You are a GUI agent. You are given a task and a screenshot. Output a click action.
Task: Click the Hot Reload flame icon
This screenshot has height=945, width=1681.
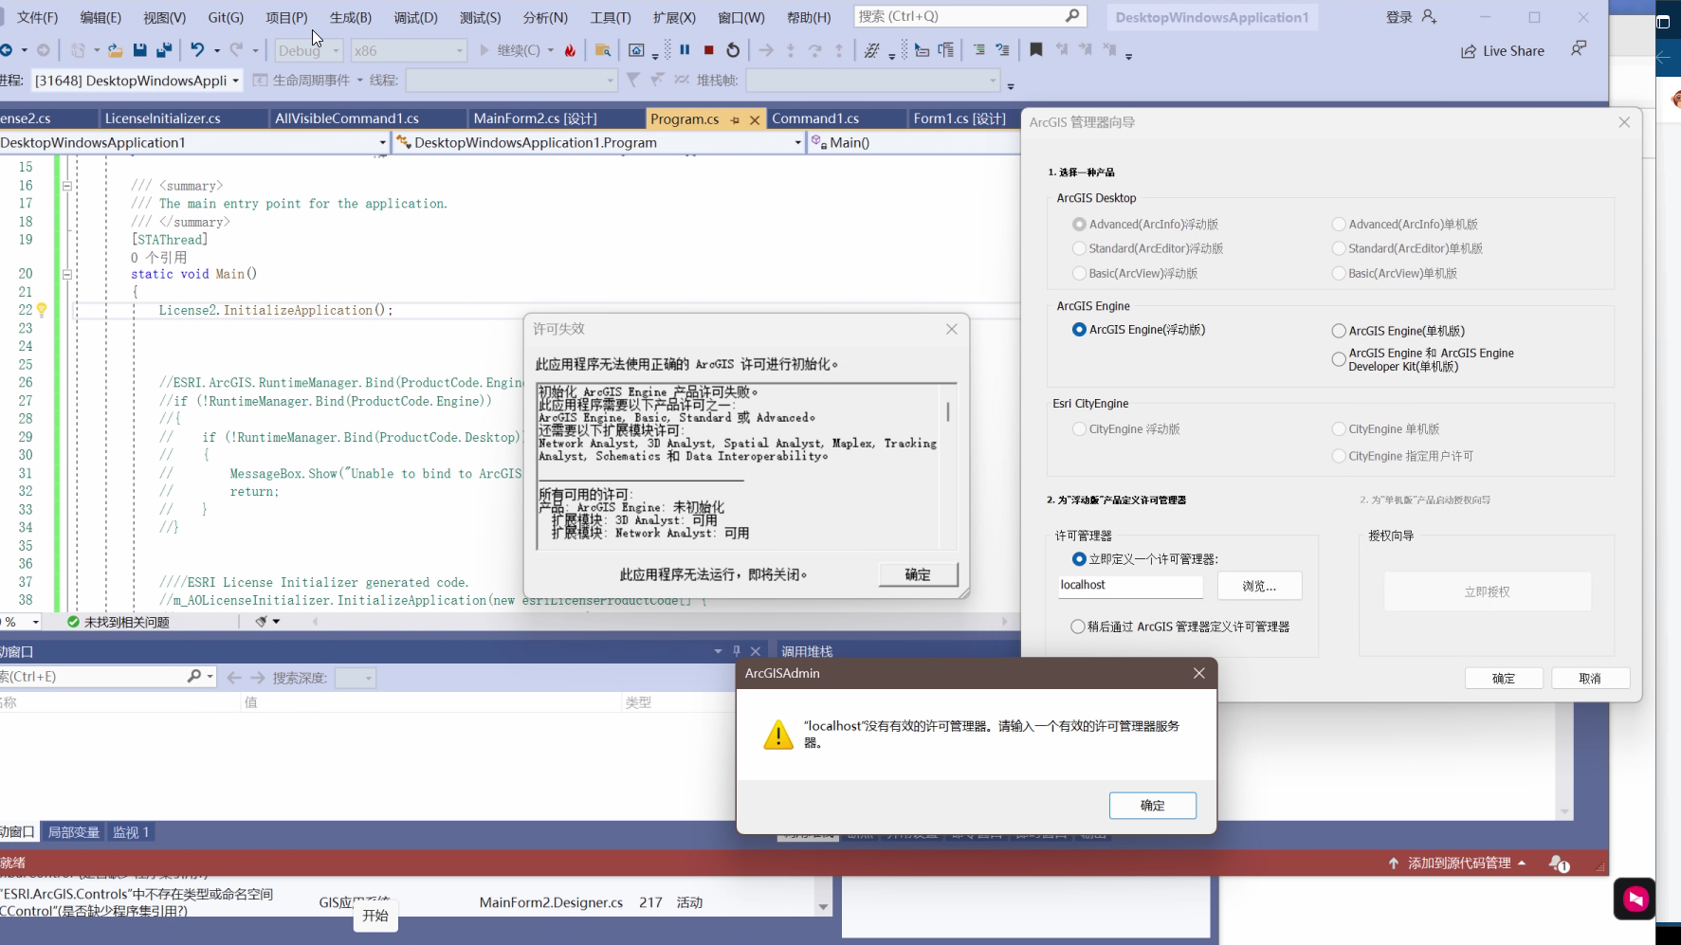point(570,50)
